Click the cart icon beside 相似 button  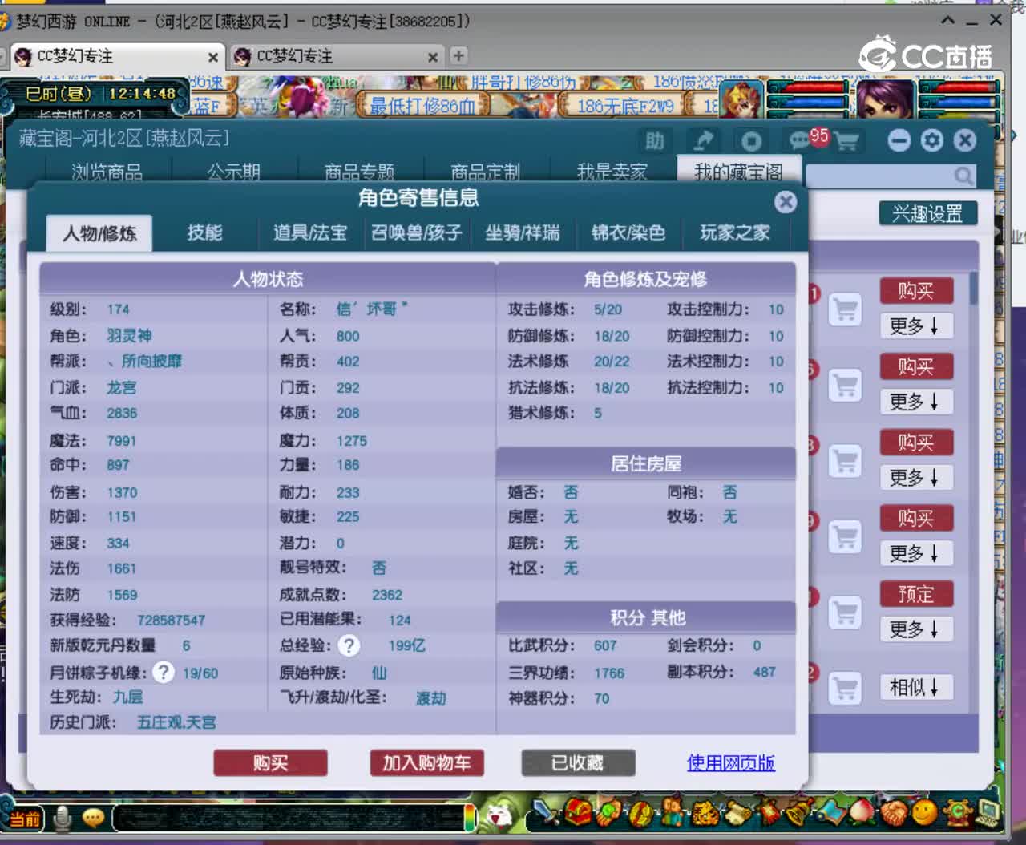tap(844, 688)
